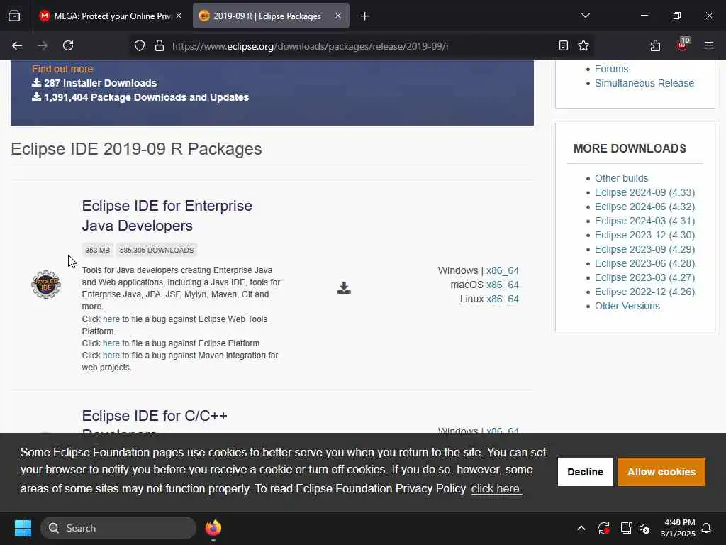726x545 pixels.
Task: Open Simultaneous Release link
Action: pyautogui.click(x=644, y=83)
